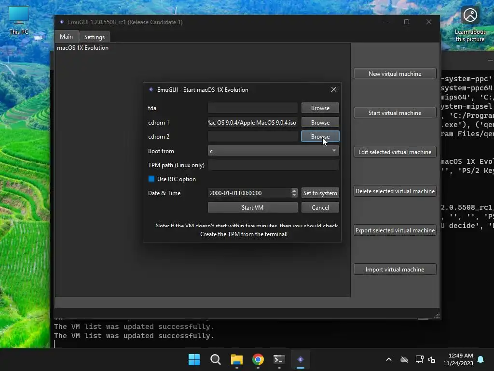Open File Explorer from taskbar

coord(236,359)
